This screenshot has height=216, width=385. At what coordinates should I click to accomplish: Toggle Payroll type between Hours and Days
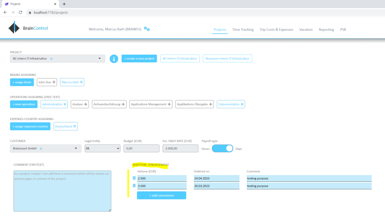coord(222,148)
